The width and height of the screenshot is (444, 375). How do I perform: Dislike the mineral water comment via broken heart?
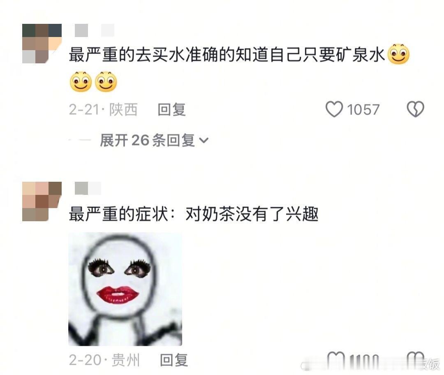pyautogui.click(x=415, y=109)
